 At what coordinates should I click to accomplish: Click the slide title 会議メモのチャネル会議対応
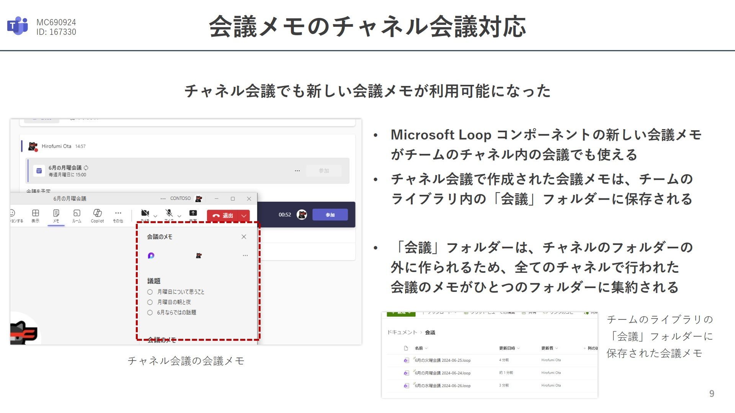click(x=367, y=27)
